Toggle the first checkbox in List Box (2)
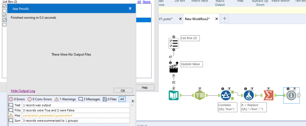306x126 pixels. [x=5, y=6]
